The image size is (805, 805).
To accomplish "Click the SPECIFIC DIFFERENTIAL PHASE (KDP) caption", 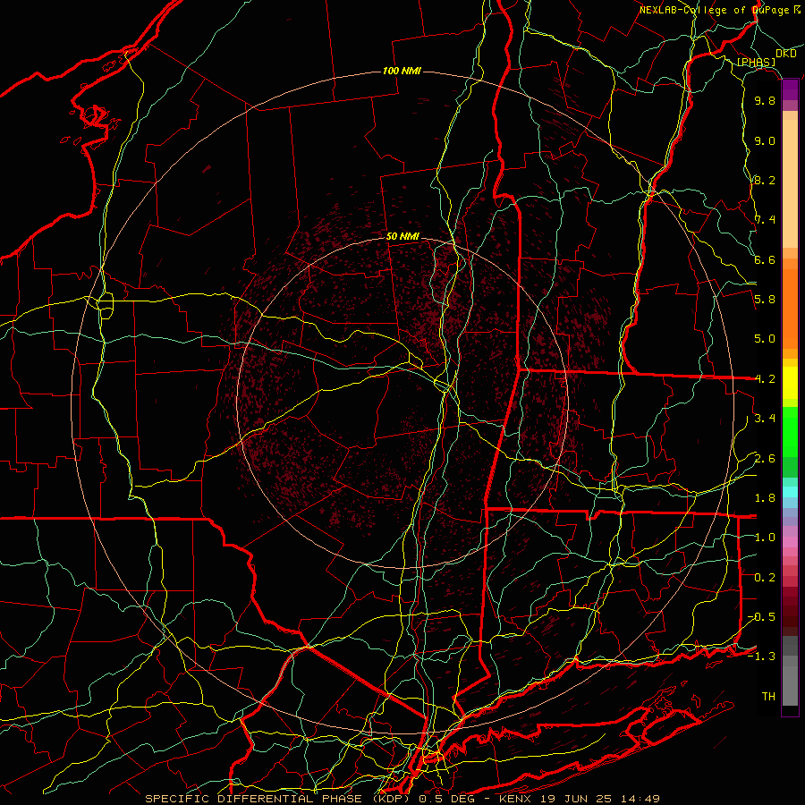I will pos(279,799).
